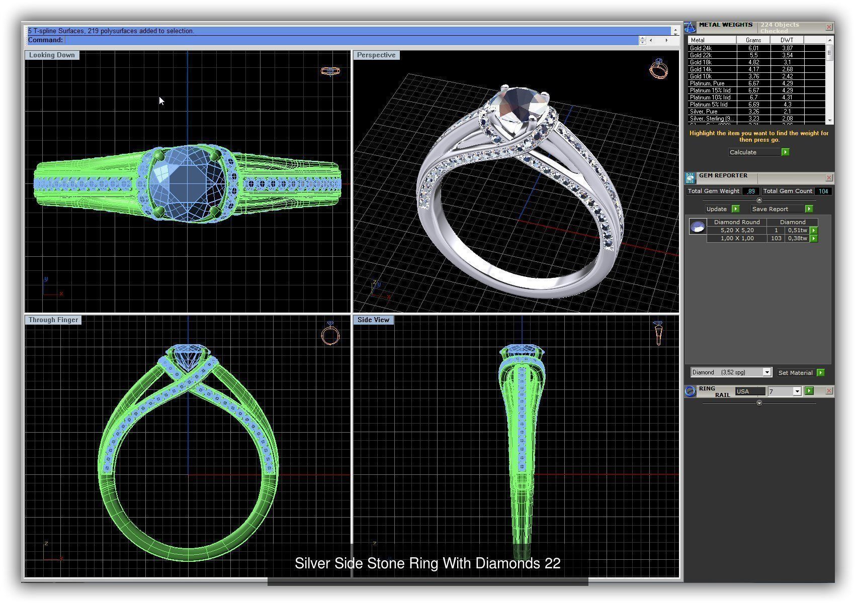Select the Looking Down viewport label

[x=52, y=55]
